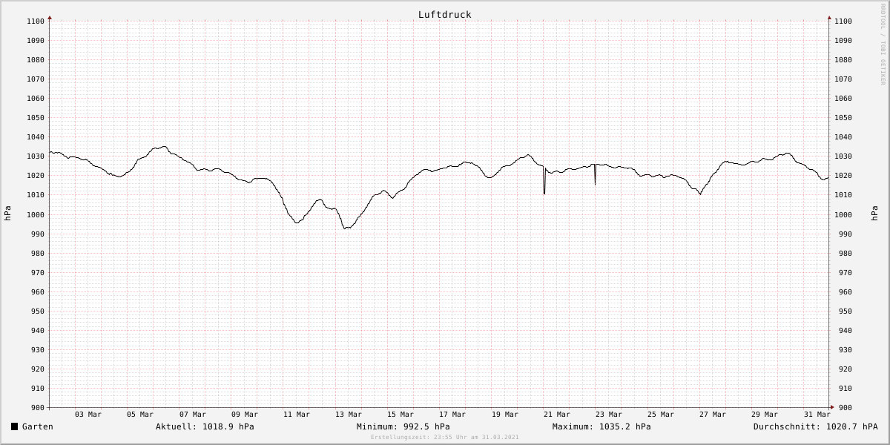Click the sharp pressure dip near 21 Mar
Screen dimensions: 890x445
pos(544,181)
